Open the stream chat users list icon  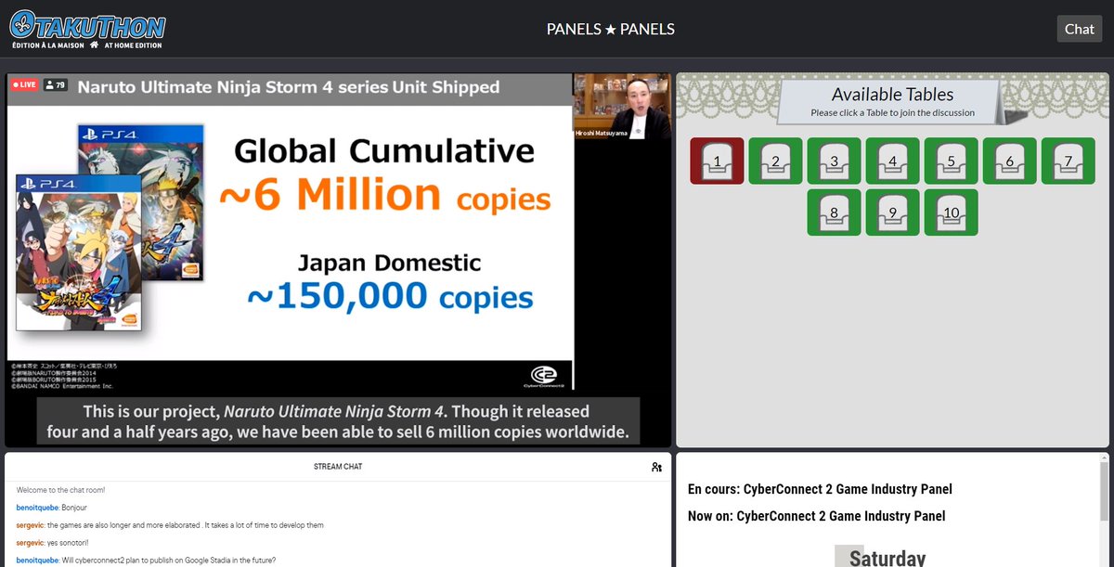[657, 467]
